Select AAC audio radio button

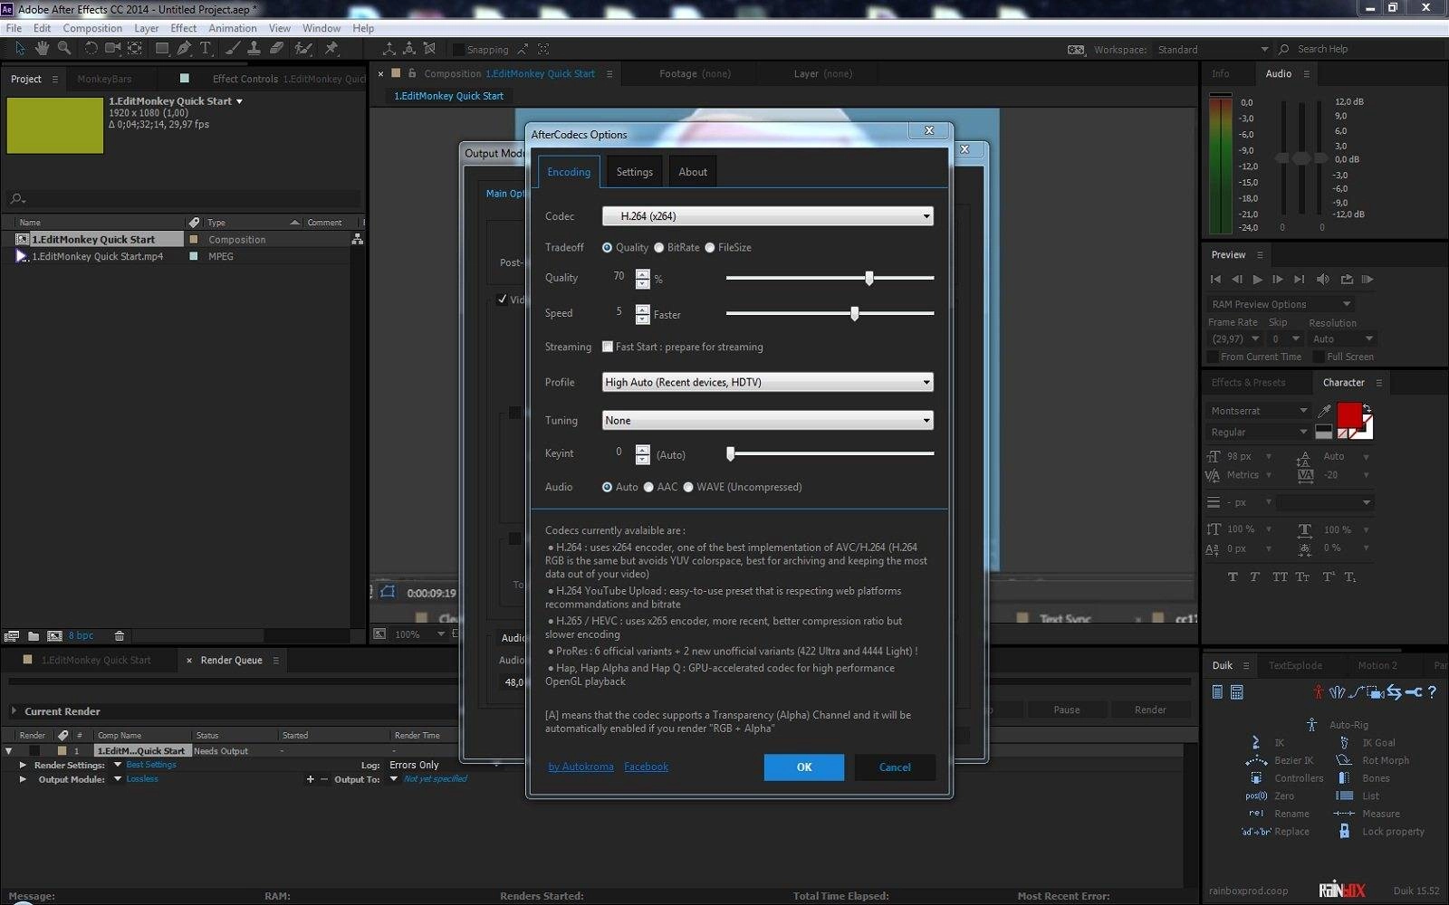648,487
